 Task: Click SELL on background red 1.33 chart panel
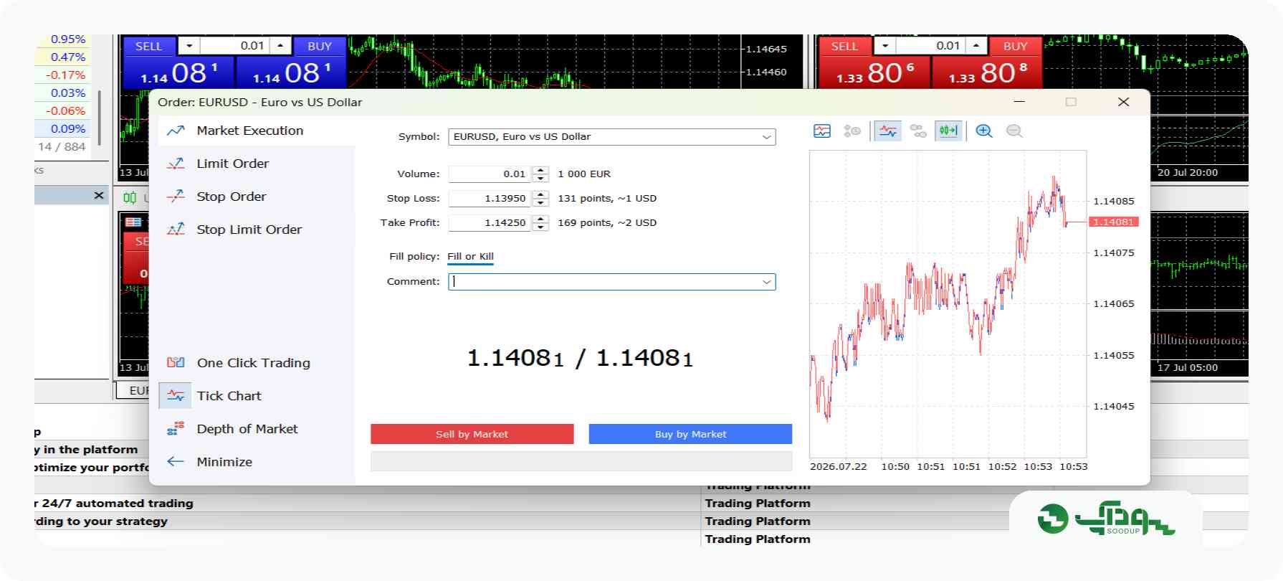(x=844, y=46)
